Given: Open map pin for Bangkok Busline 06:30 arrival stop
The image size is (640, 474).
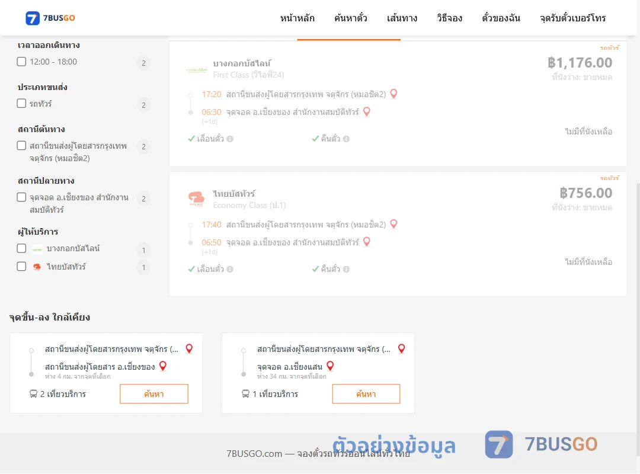Looking at the screenshot, I should (x=367, y=111).
